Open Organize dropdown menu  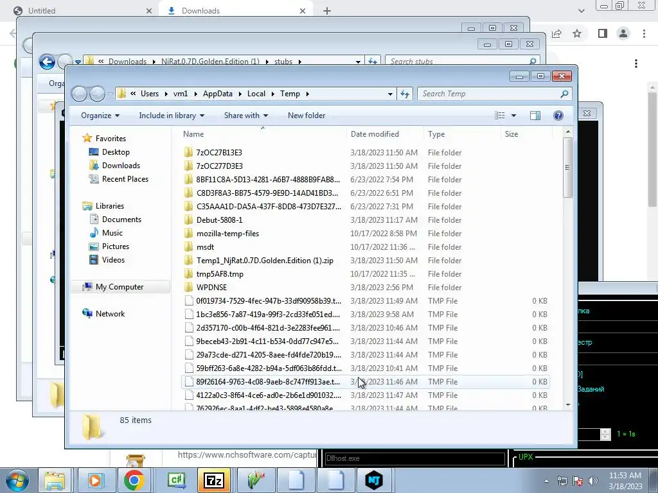pyautogui.click(x=100, y=116)
